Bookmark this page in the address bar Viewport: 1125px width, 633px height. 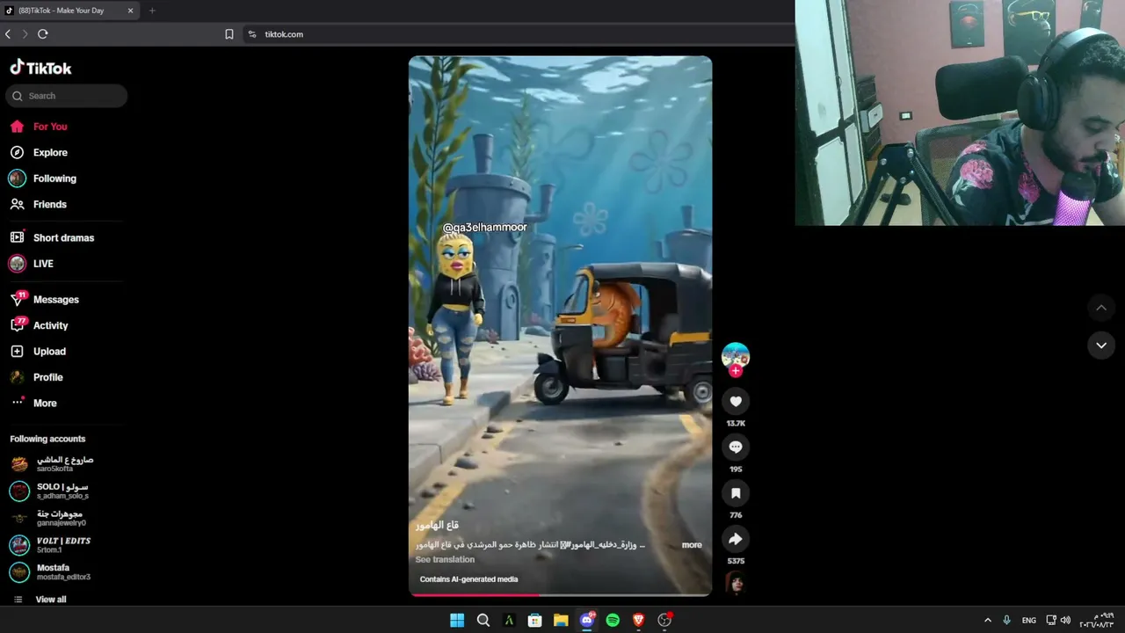[229, 34]
